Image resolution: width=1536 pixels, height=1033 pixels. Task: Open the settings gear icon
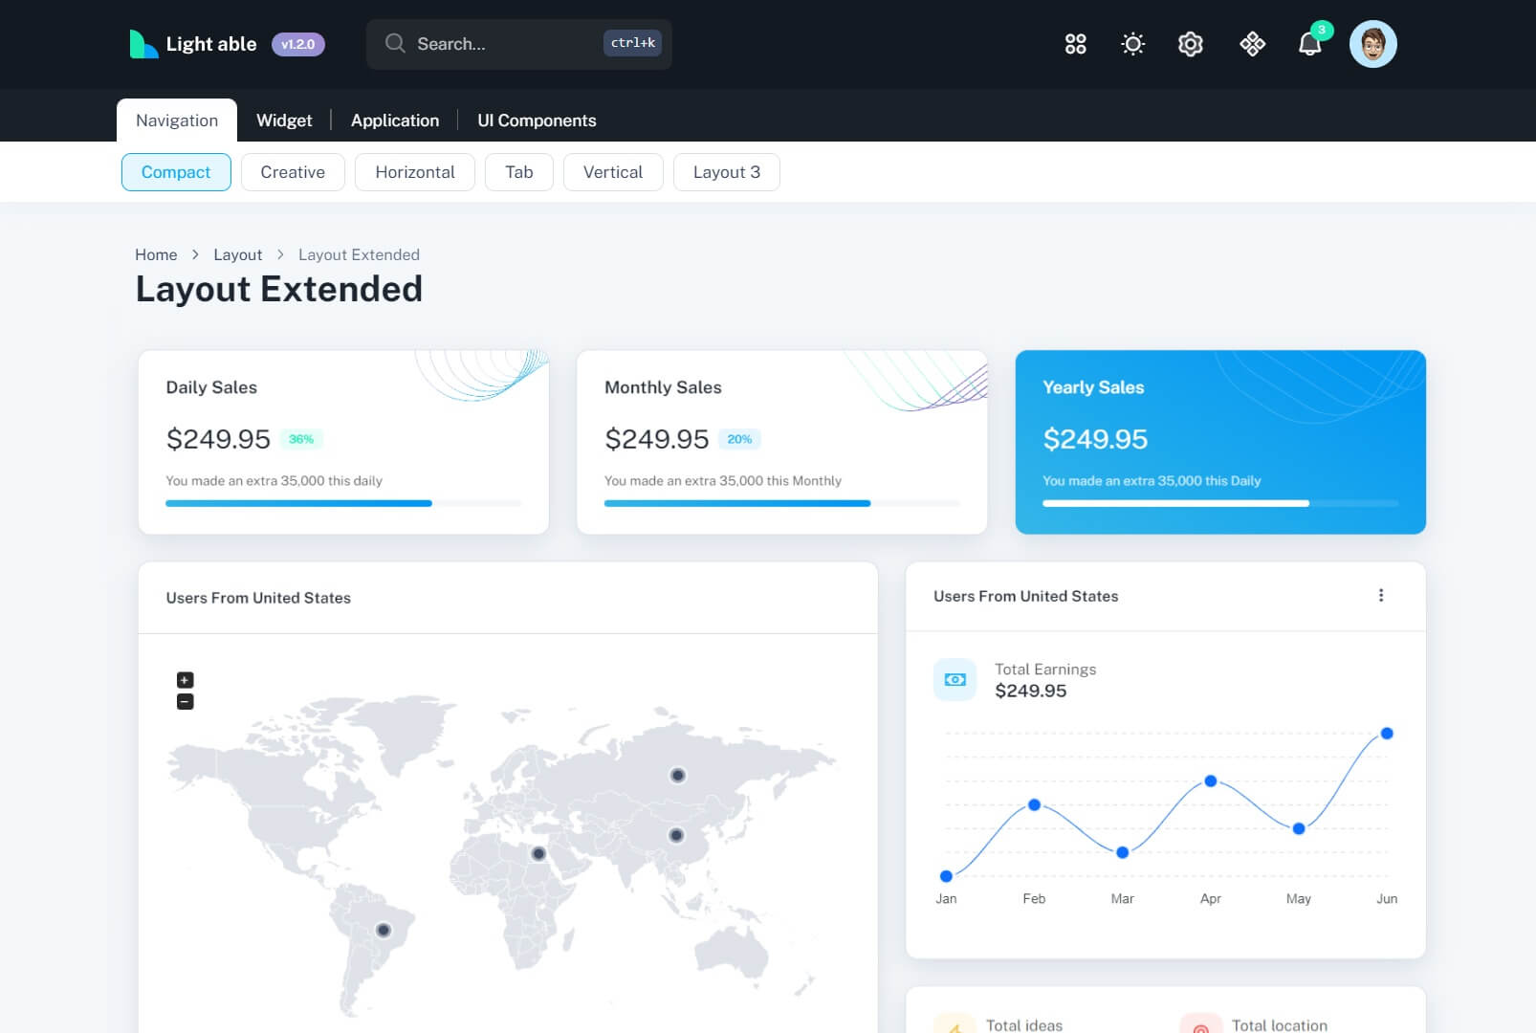pos(1190,44)
